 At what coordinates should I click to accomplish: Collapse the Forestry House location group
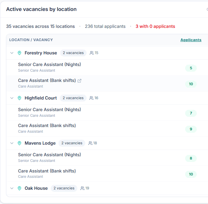pos(12,53)
